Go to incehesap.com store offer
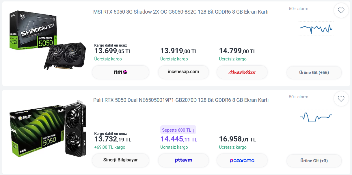352x175 pixels. pos(183,72)
